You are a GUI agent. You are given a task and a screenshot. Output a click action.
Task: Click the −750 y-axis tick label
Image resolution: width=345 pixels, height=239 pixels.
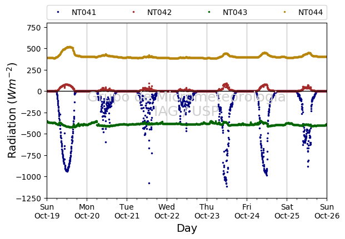31,155
